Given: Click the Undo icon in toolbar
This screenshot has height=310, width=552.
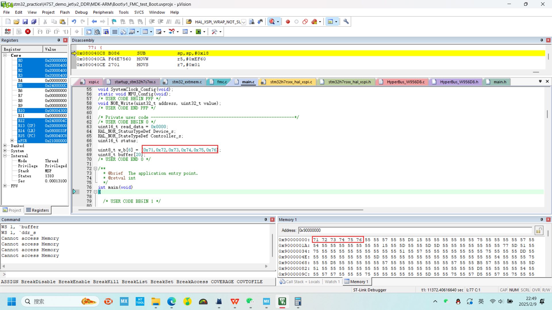Looking at the screenshot, I should click(x=74, y=22).
